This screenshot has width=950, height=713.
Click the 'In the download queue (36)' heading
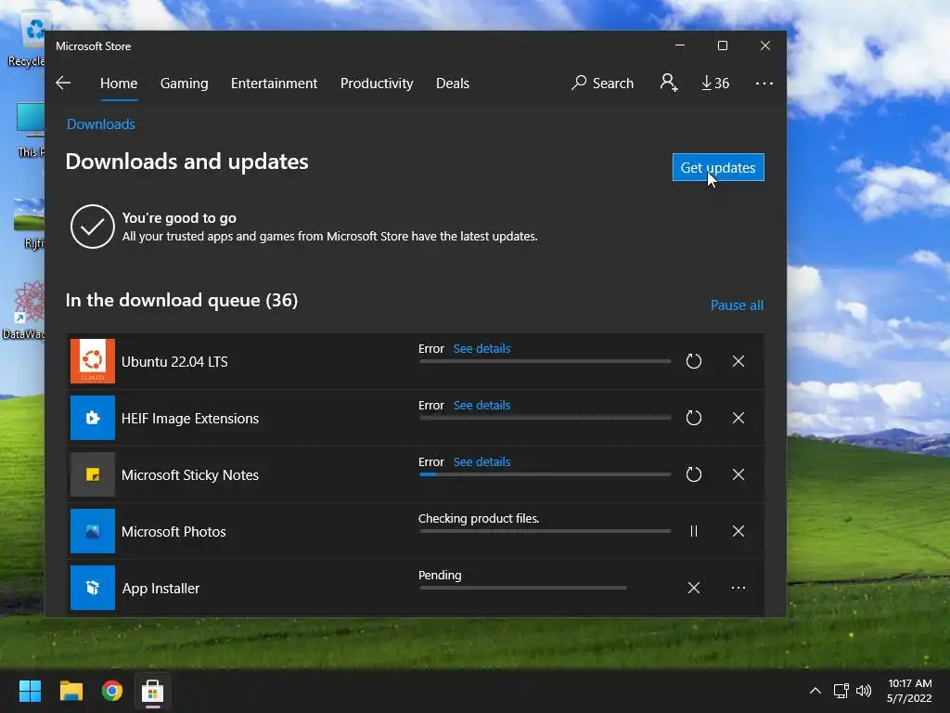click(182, 300)
